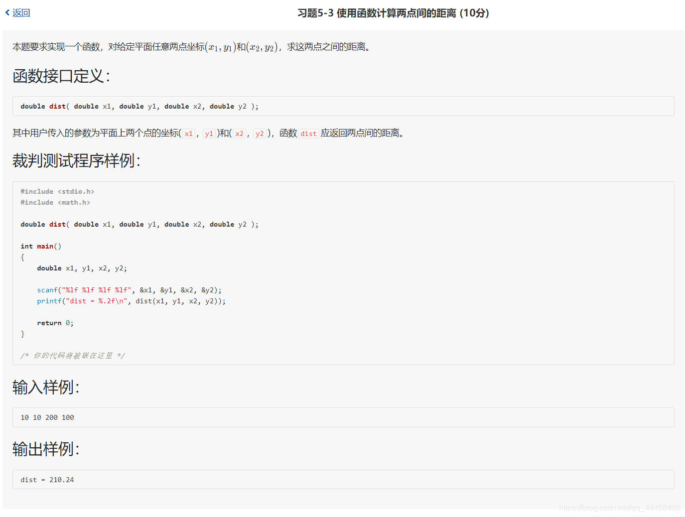The width and height of the screenshot is (685, 517).
Task: Click the sample input 10 10 200 100
Action: (x=47, y=417)
